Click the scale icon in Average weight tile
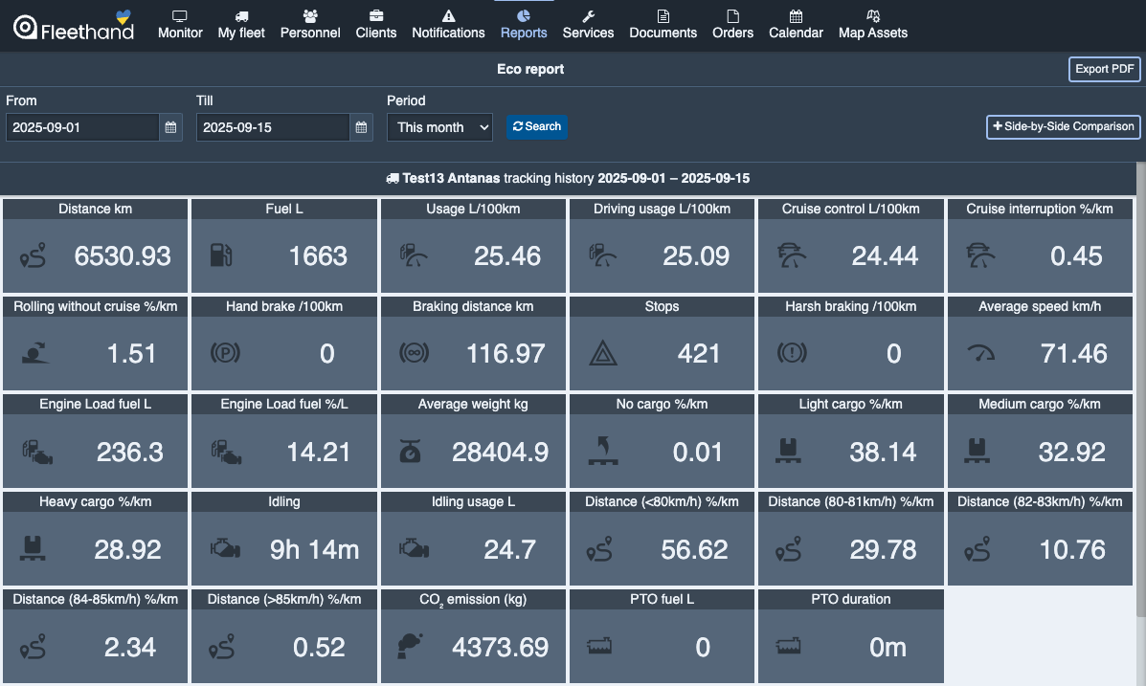 (410, 451)
